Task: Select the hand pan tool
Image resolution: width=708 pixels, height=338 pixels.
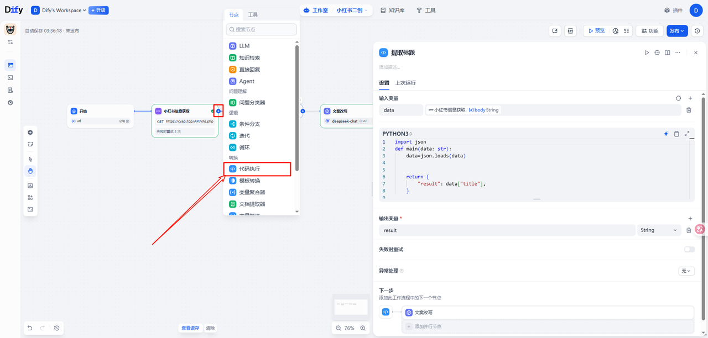Action: tap(30, 171)
